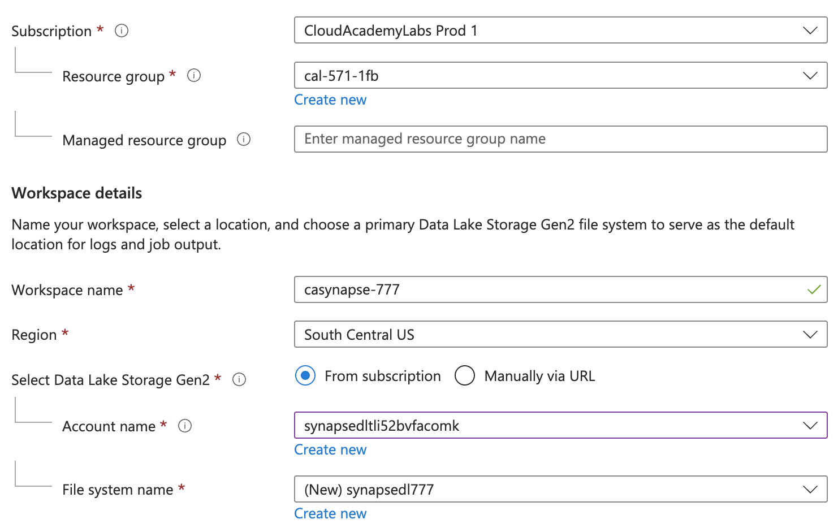Click the green checkmark in Workspace name

[814, 289]
